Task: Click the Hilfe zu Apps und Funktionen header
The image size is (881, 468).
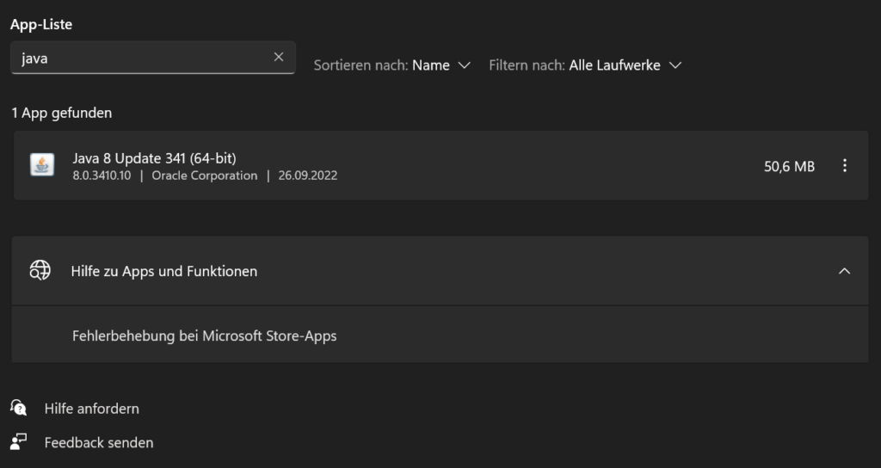Action: click(163, 271)
